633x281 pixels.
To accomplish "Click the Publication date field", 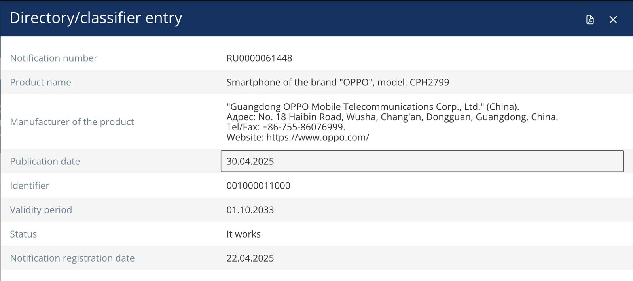I will (422, 161).
